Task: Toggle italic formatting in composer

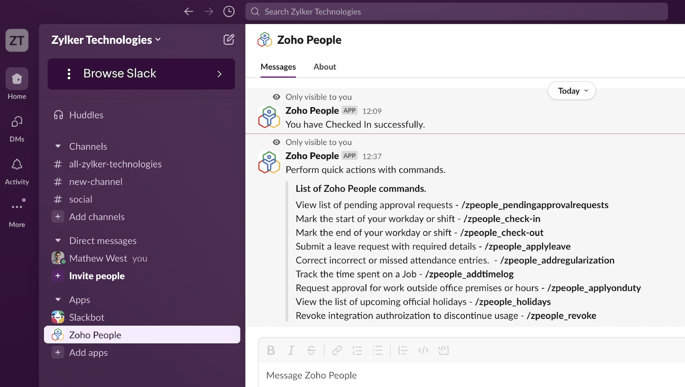Action: [291, 350]
